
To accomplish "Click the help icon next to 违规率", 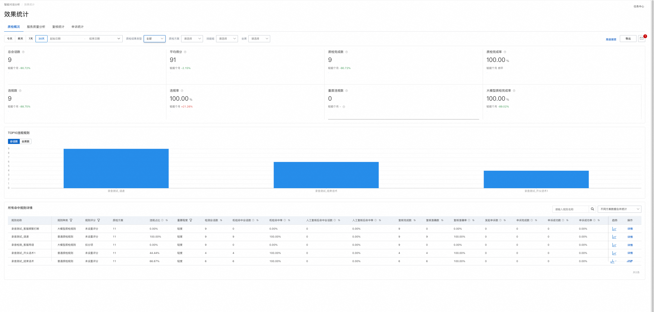I will coord(182,91).
